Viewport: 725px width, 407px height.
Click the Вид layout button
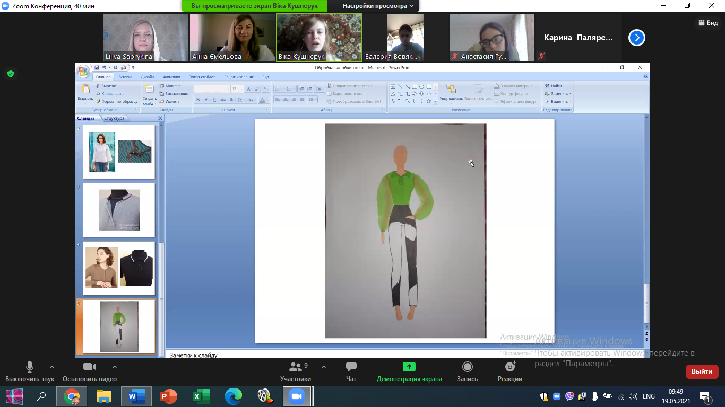[x=707, y=23]
